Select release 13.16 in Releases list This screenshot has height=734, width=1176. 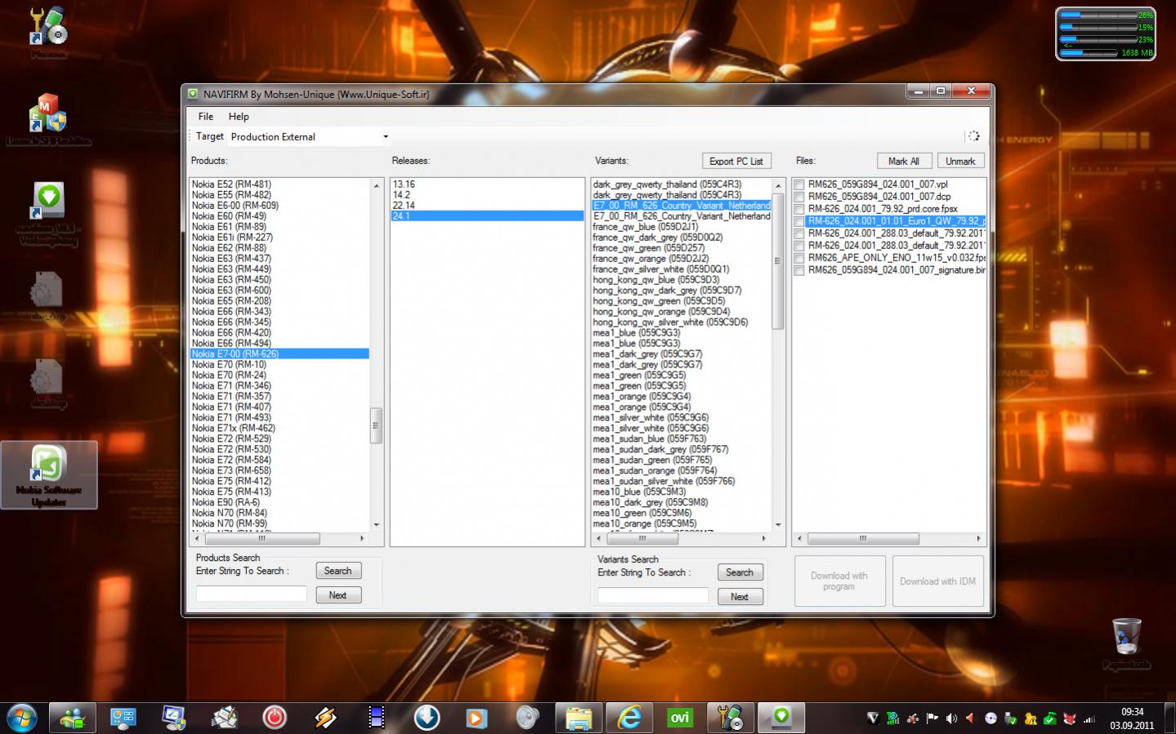tap(488, 185)
